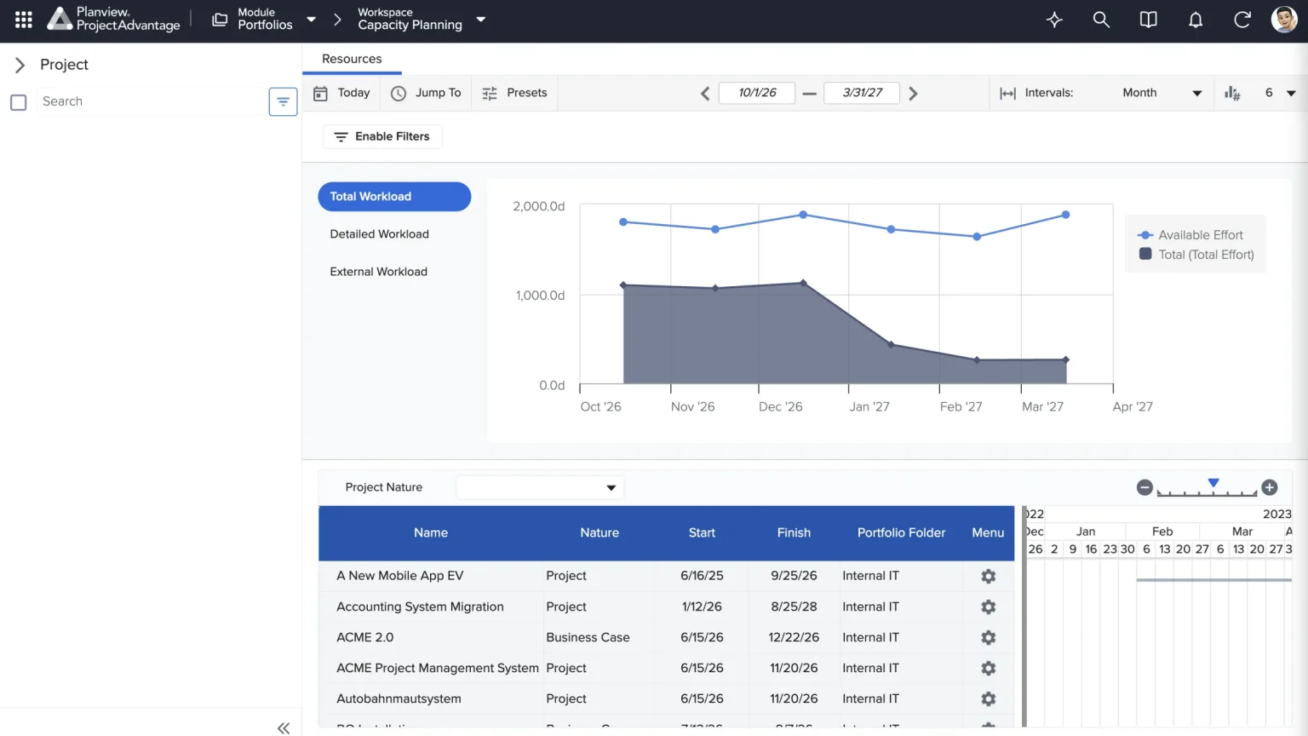Click the search magnifier icon in header
Viewport: 1308px width, 736px height.
point(1101,20)
